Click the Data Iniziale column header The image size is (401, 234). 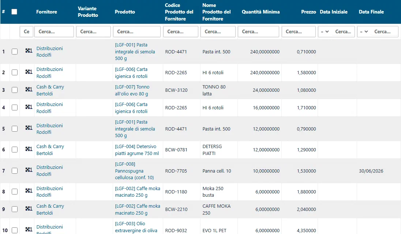[x=333, y=12]
